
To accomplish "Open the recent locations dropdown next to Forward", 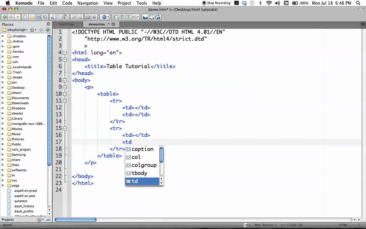I will point(17,17).
